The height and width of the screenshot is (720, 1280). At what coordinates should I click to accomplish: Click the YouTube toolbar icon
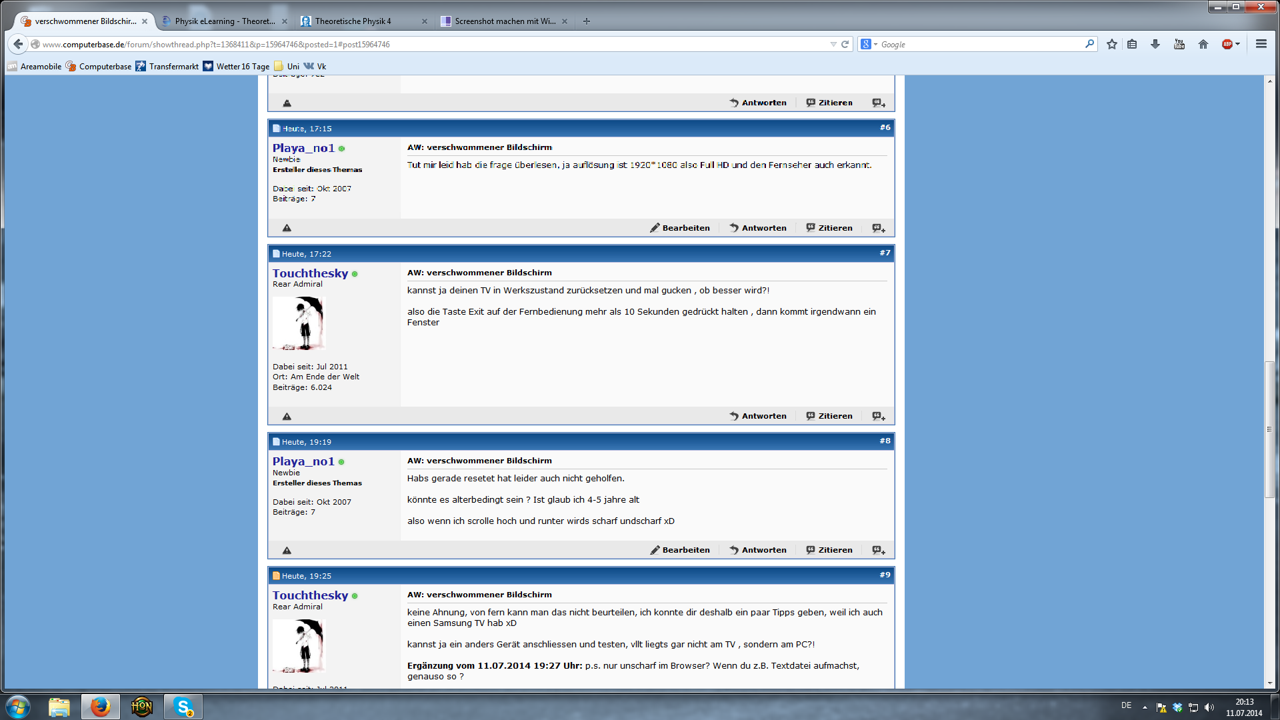point(1179,44)
